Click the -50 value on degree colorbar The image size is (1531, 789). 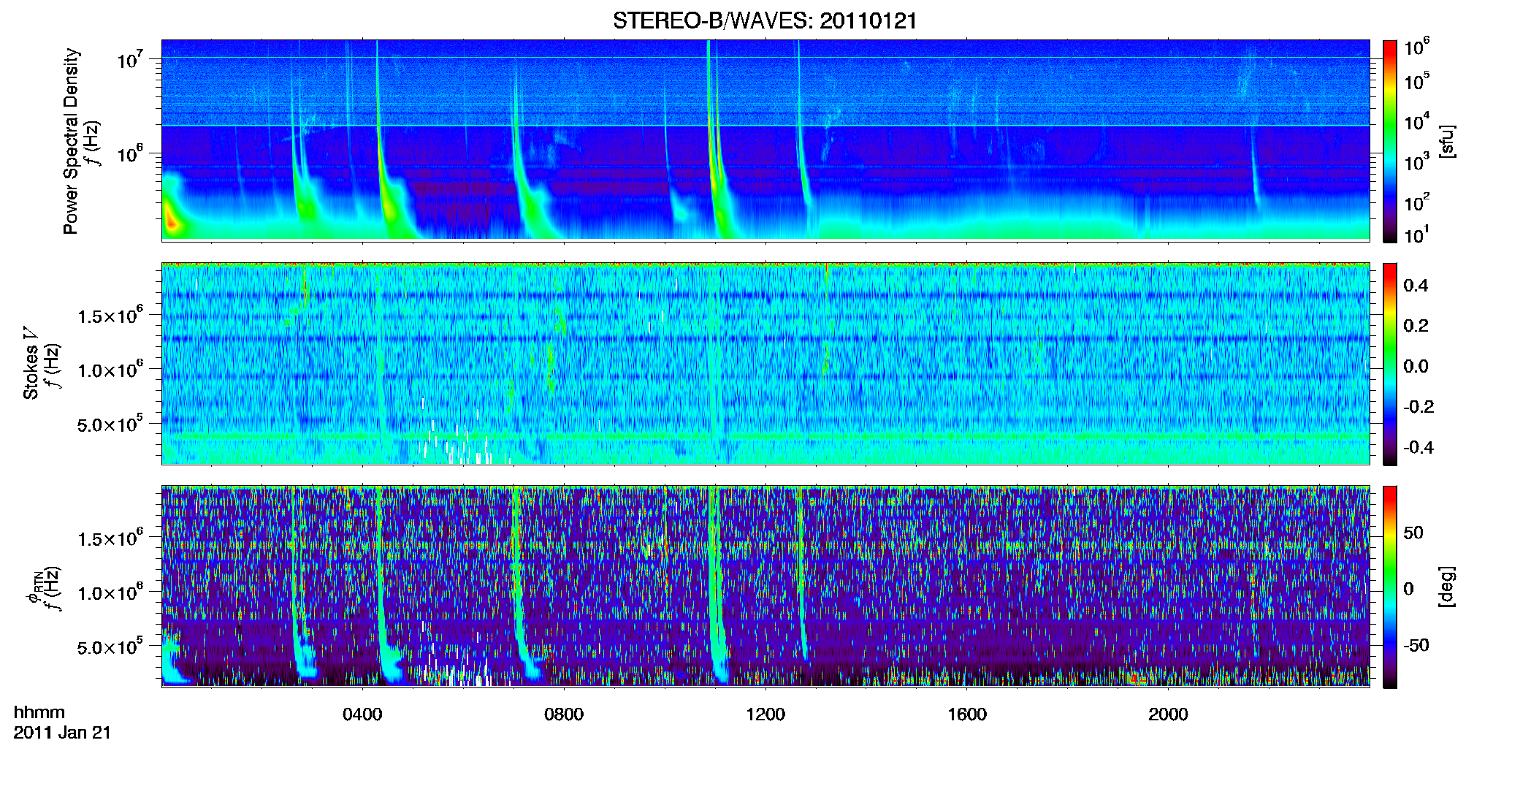point(1416,645)
